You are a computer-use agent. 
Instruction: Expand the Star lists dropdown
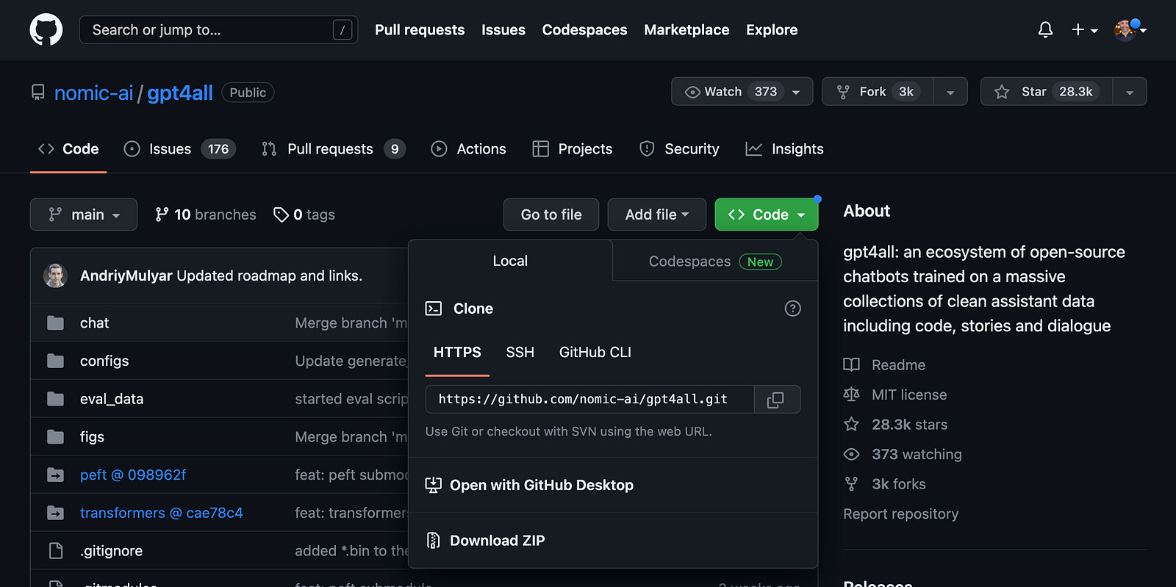[x=1130, y=92]
